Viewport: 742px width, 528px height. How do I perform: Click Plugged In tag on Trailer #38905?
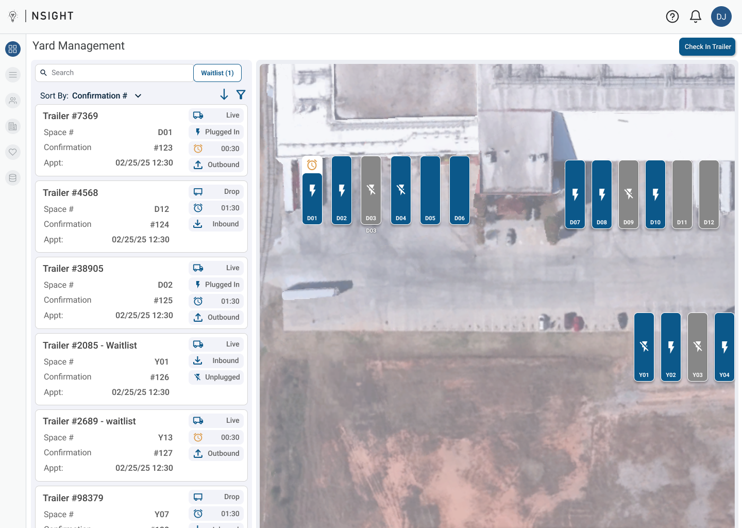[216, 285]
